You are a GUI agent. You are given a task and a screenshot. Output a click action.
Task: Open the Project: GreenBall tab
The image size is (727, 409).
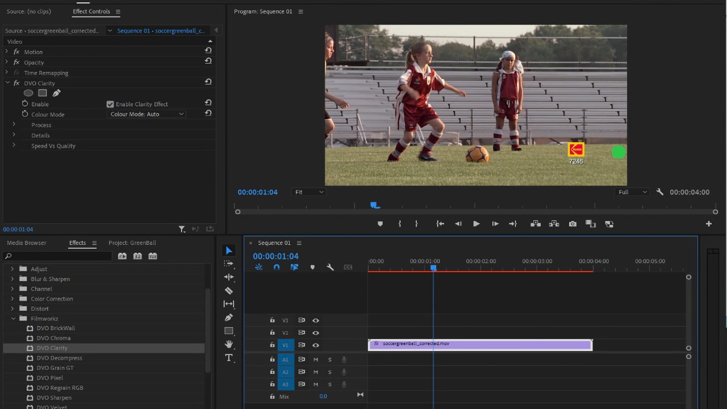[132, 243]
